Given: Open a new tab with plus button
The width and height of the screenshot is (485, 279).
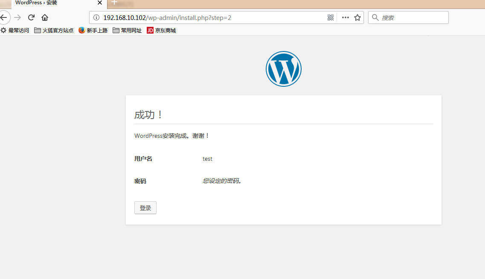Looking at the screenshot, I should tap(114, 3).
